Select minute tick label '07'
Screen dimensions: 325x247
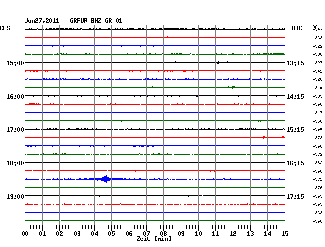tap(146, 234)
